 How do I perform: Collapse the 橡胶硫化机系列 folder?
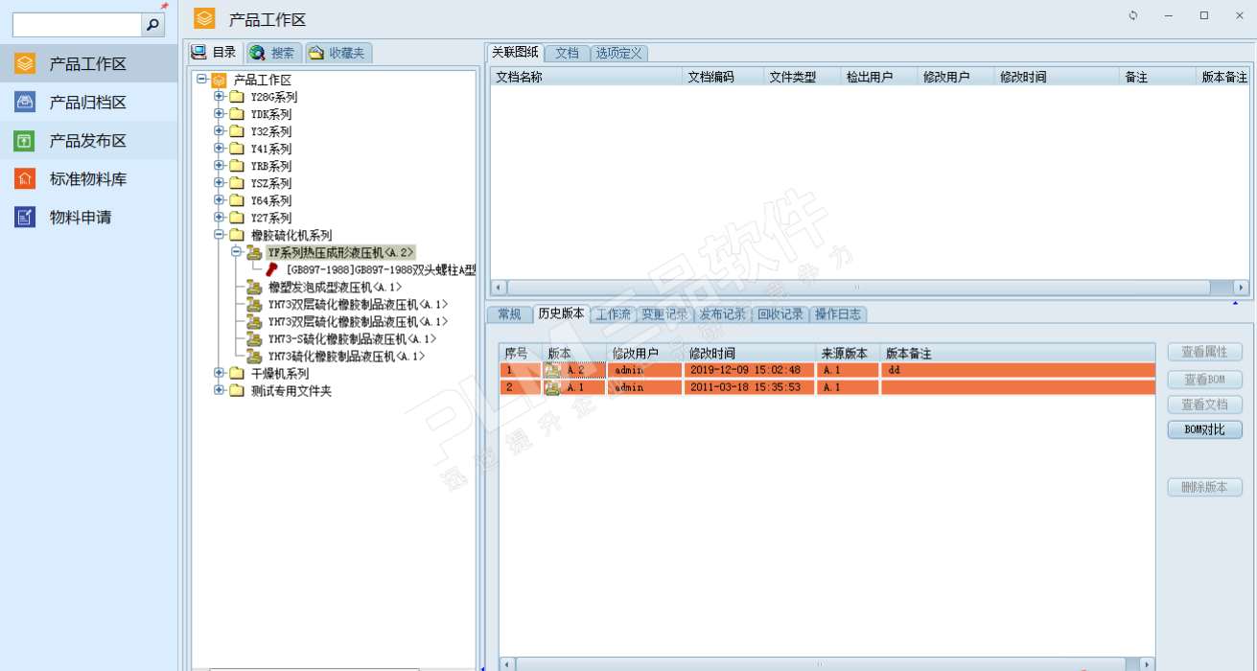pyautogui.click(x=220, y=235)
